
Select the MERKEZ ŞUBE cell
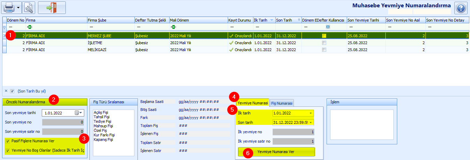pyautogui.click(x=110, y=35)
